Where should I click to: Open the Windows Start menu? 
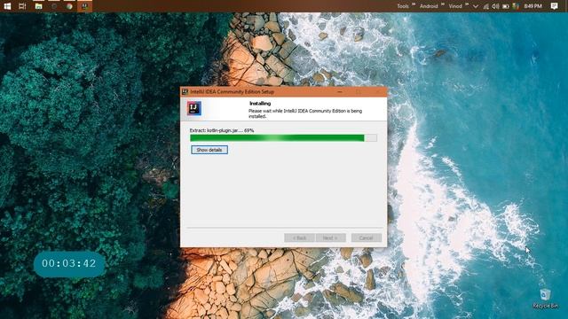coord(7,6)
